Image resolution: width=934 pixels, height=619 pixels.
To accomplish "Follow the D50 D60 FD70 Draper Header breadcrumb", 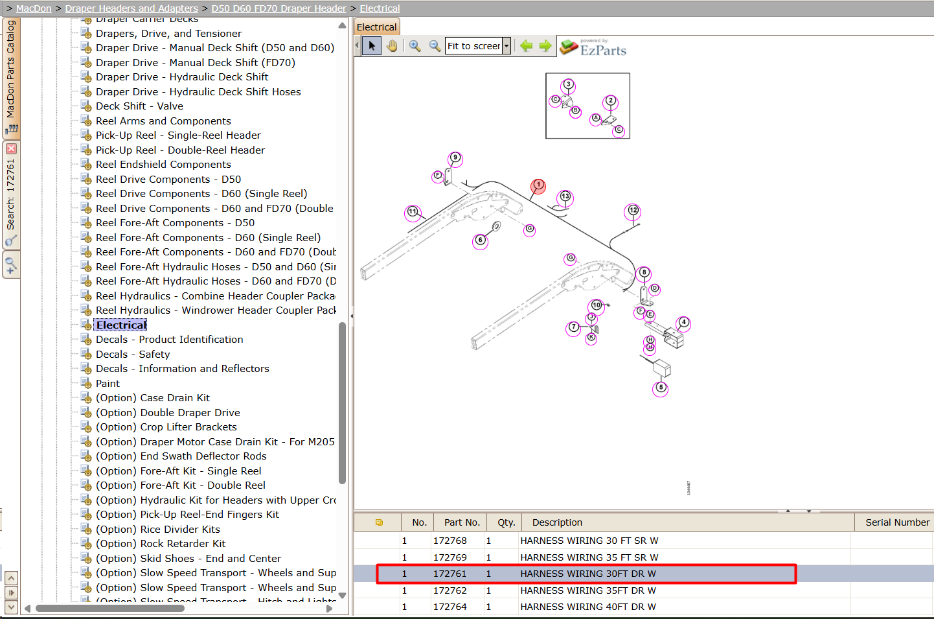I will pyautogui.click(x=279, y=8).
